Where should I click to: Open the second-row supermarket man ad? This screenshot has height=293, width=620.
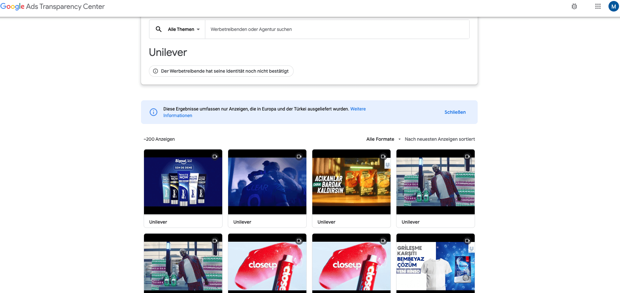[183, 263]
